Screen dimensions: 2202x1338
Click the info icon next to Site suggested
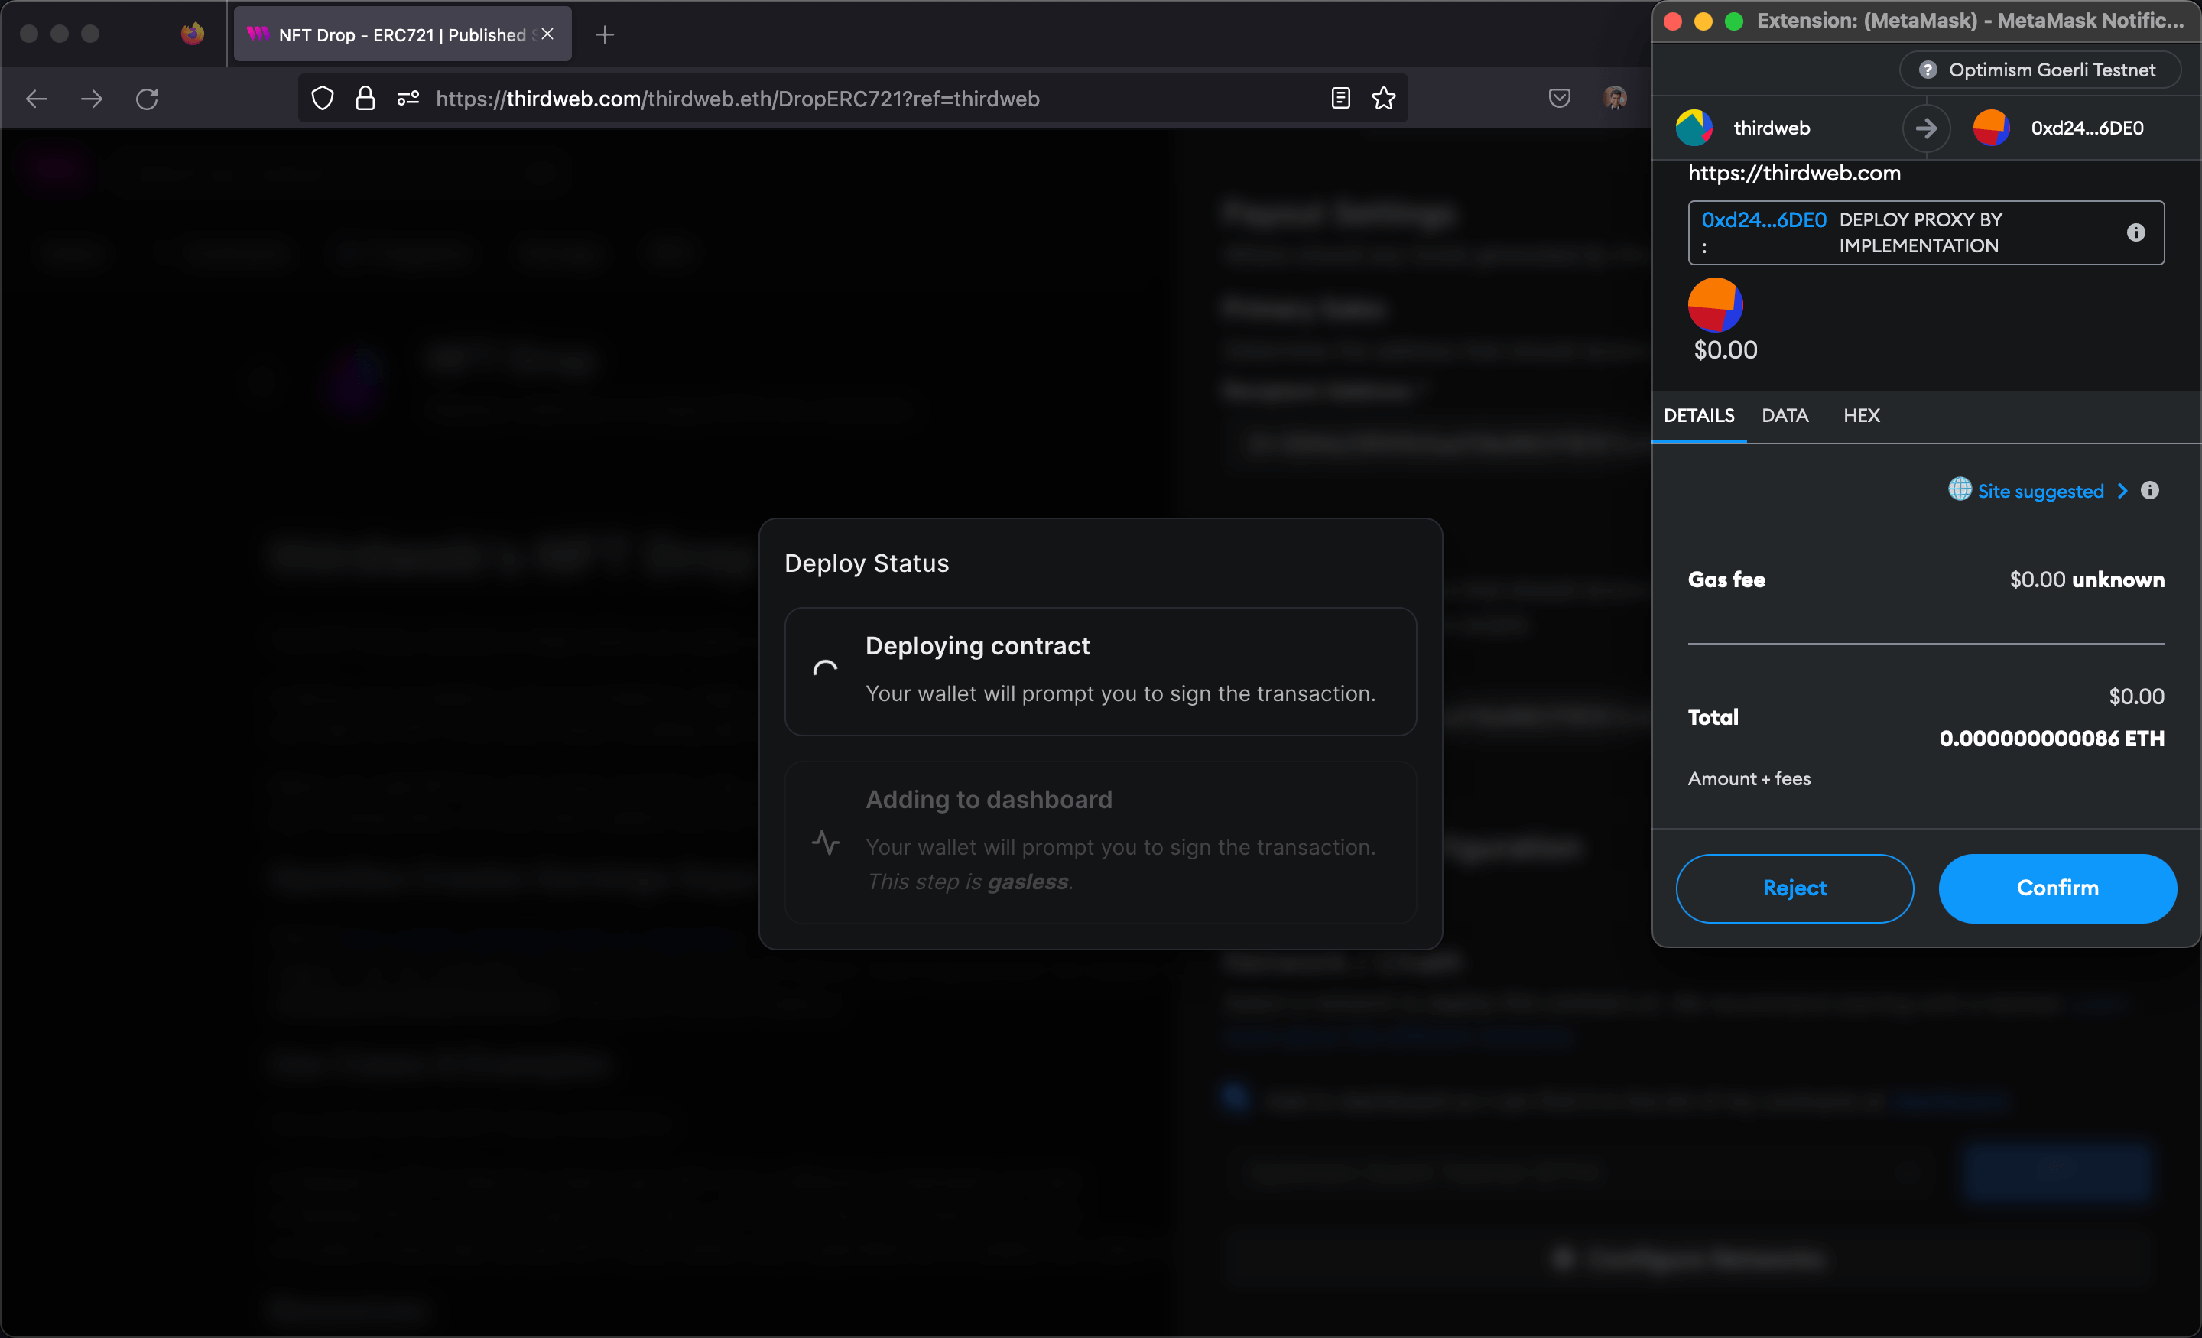coord(2149,491)
